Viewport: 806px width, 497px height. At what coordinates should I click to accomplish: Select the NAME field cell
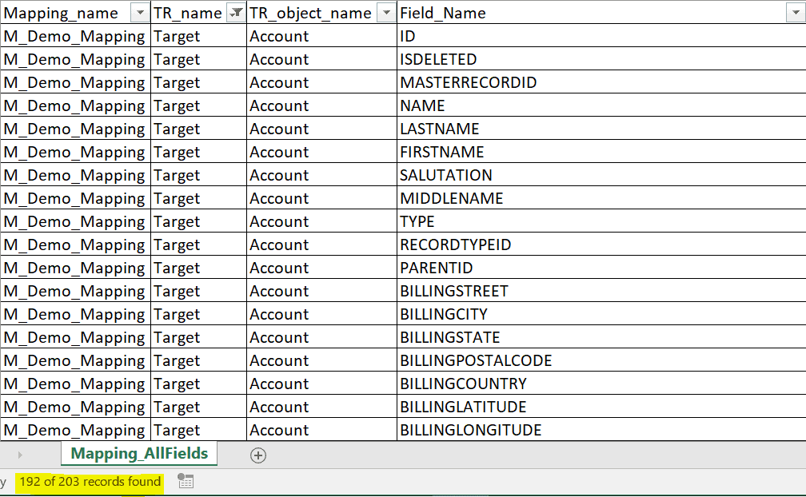[x=601, y=105]
